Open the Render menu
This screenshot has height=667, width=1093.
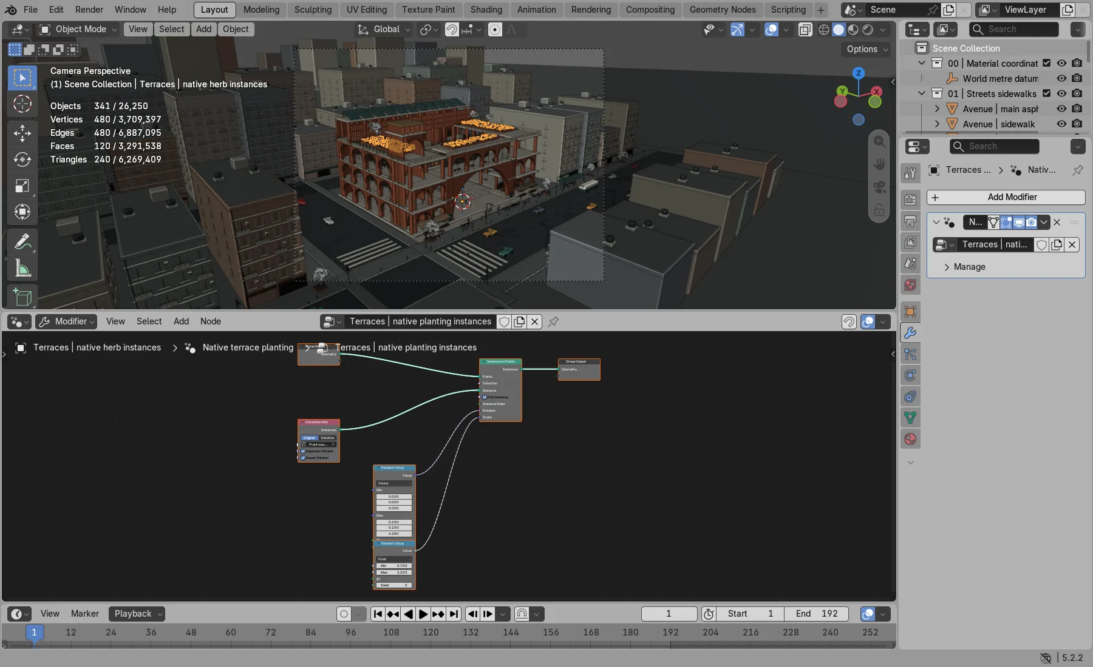pyautogui.click(x=89, y=10)
